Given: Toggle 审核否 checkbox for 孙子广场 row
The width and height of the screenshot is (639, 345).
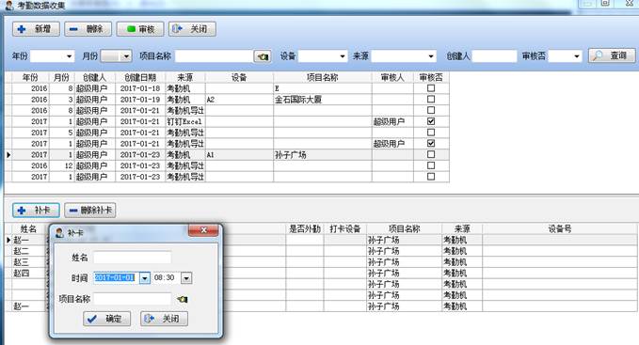Looking at the screenshot, I should point(431,154).
